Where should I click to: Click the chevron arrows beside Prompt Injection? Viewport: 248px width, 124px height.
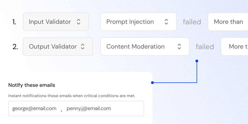pos(166,22)
